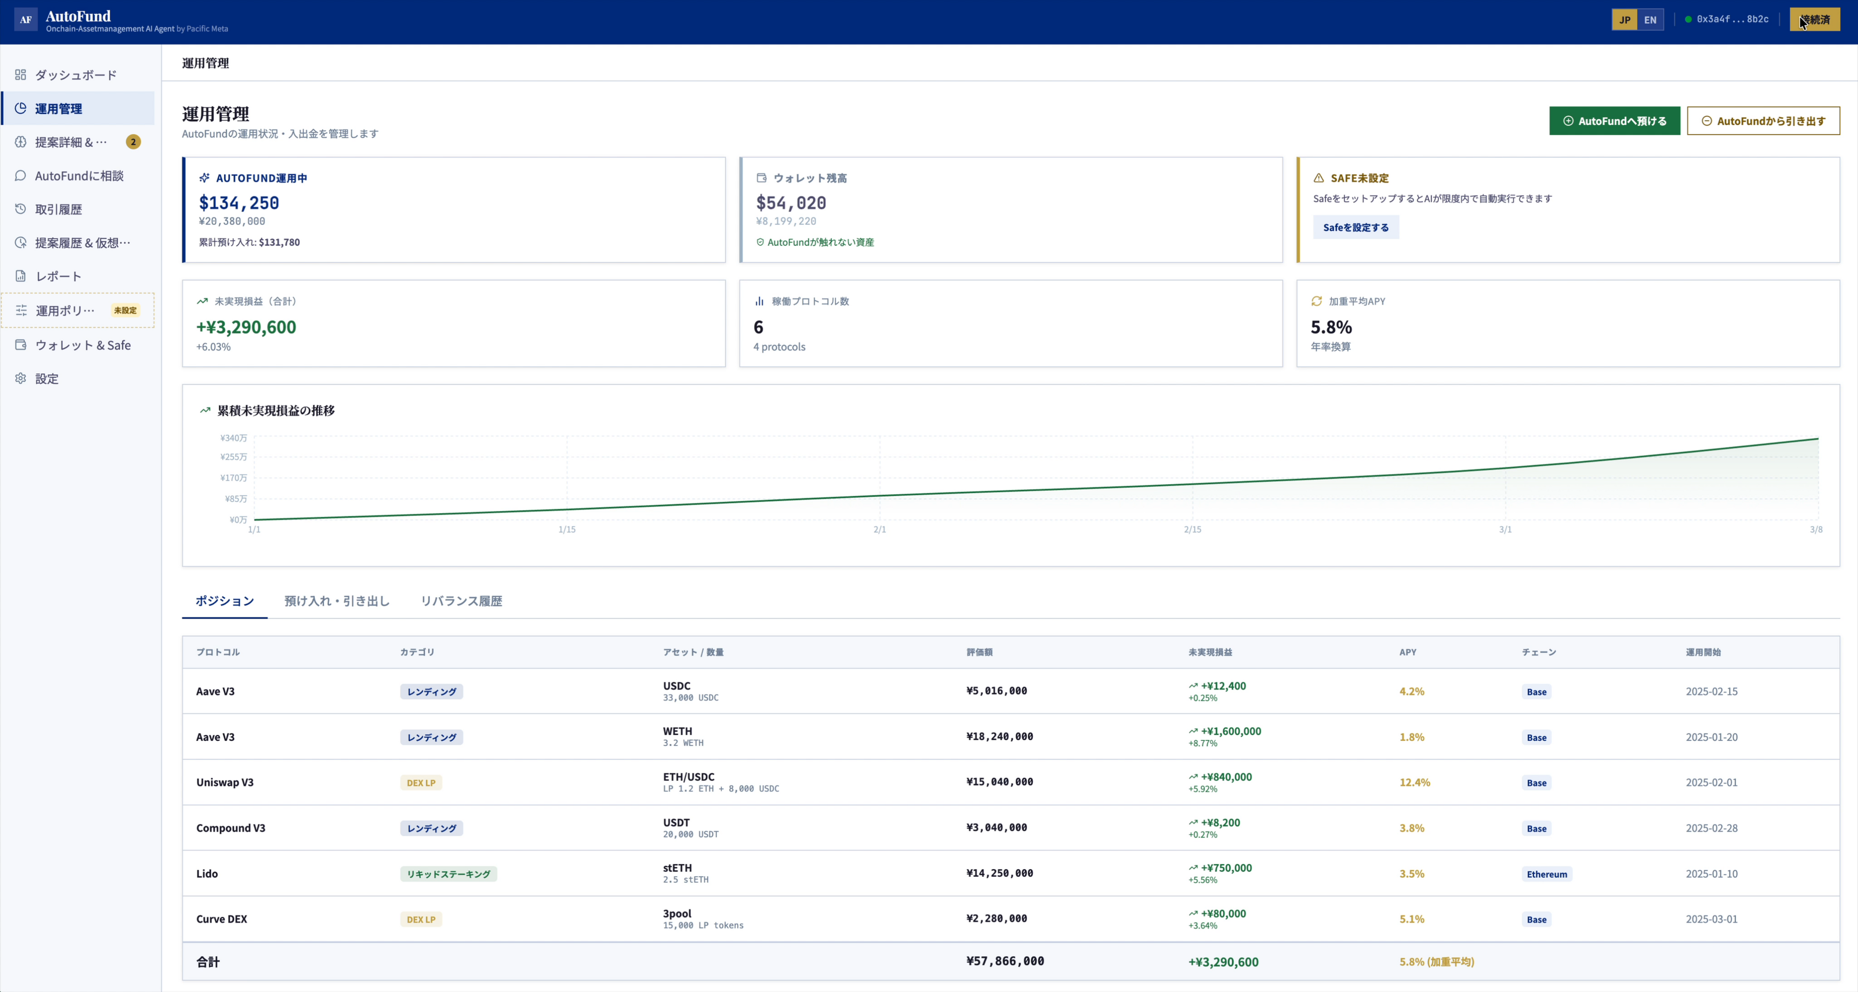Click the 運用ポリシー sliders icon
Image resolution: width=1858 pixels, height=992 pixels.
point(21,310)
